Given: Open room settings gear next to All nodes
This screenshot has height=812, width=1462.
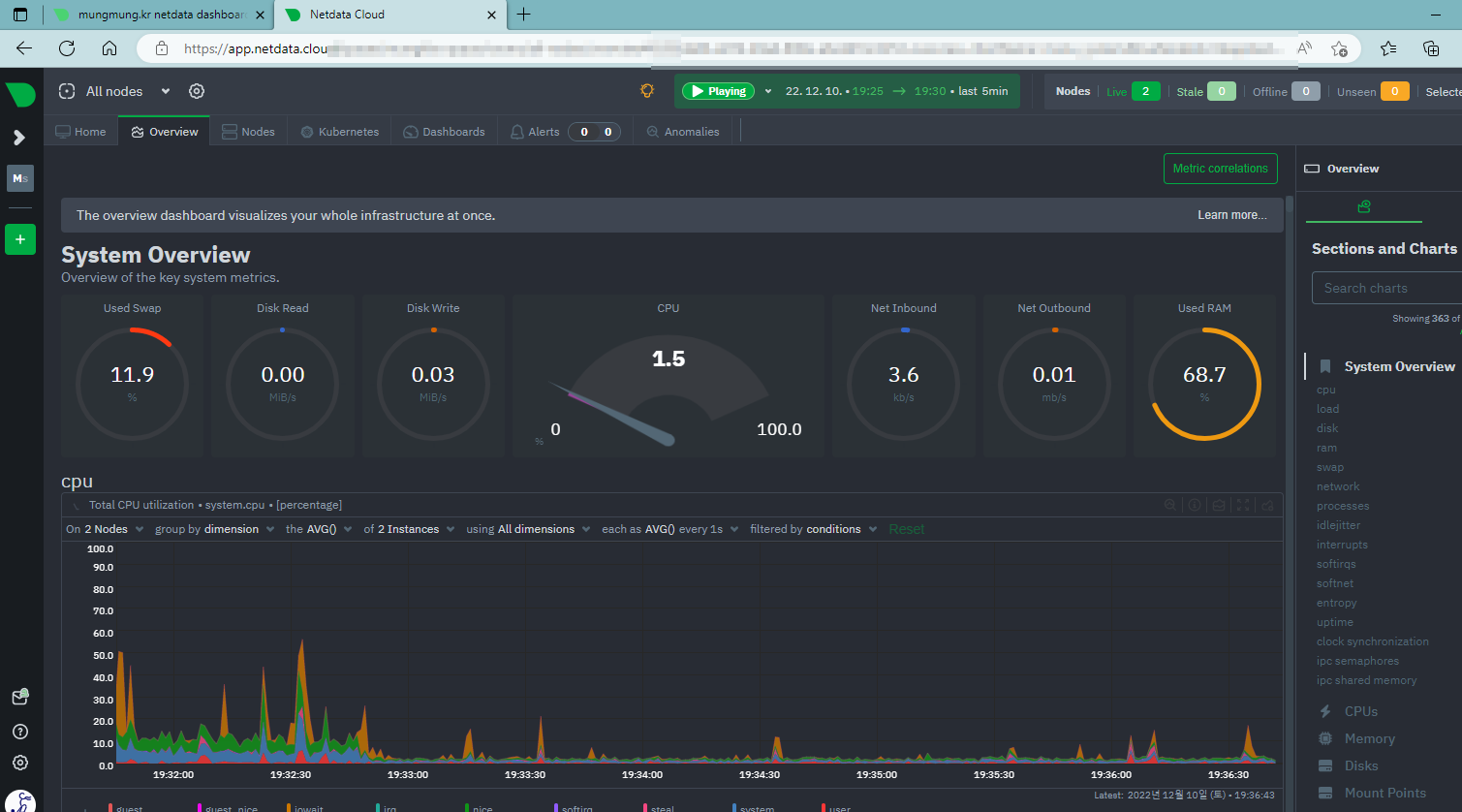Looking at the screenshot, I should 197,91.
